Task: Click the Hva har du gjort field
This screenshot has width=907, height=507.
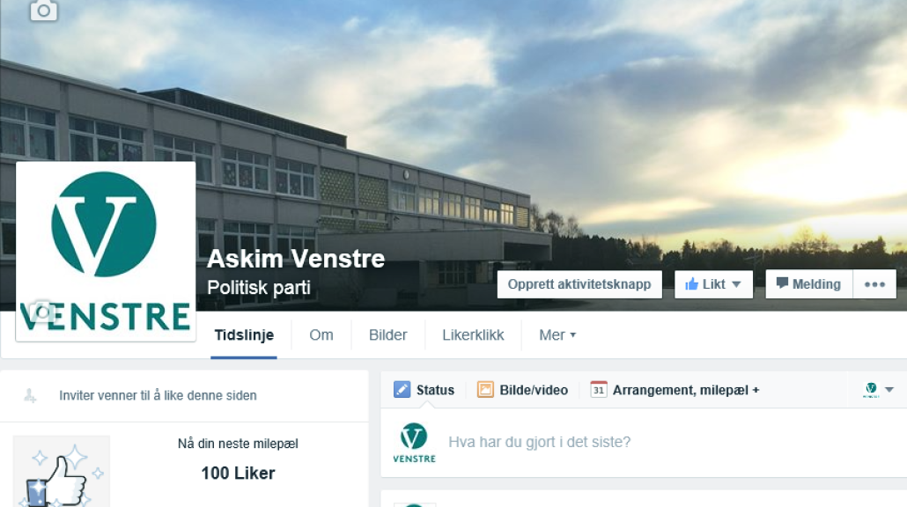Action: pos(665,442)
